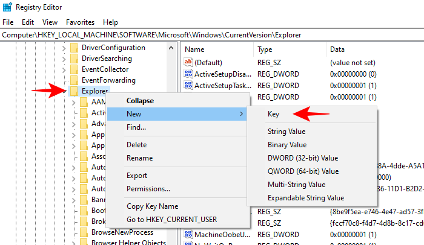This screenshot has width=424, height=245.
Task: Expand the DriverConfiguration tree node
Action: pyautogui.click(x=64, y=48)
